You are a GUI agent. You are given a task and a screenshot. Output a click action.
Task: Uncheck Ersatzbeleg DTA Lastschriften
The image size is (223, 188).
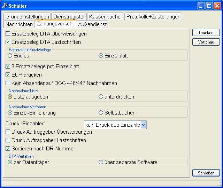coord(8,42)
